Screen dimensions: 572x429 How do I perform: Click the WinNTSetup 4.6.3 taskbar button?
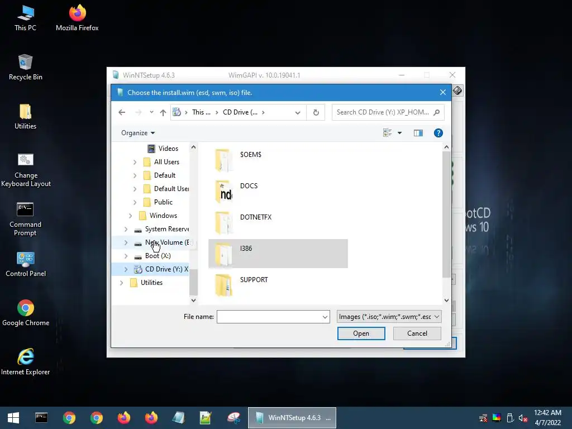click(x=292, y=418)
